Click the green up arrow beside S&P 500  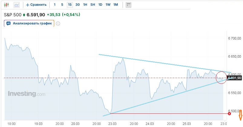(x=24, y=15)
